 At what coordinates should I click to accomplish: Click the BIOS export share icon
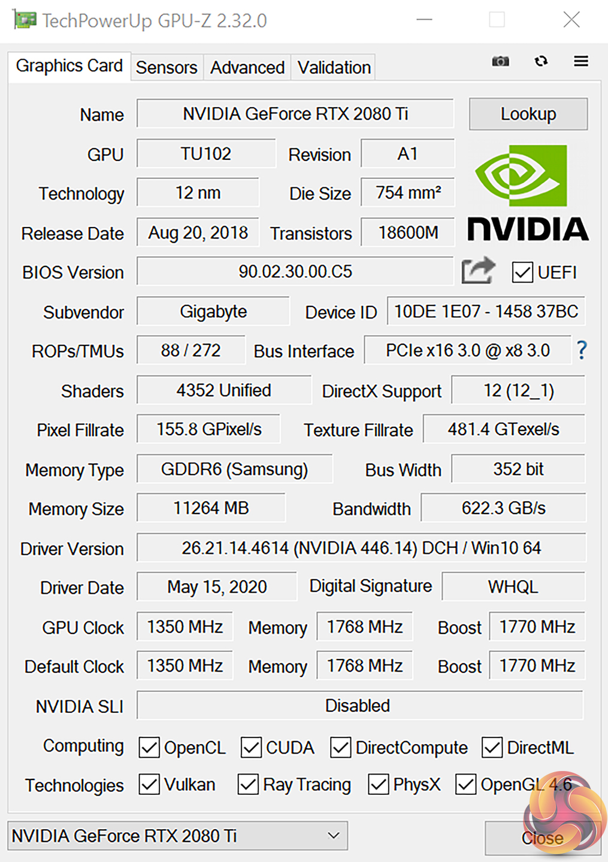point(478,271)
